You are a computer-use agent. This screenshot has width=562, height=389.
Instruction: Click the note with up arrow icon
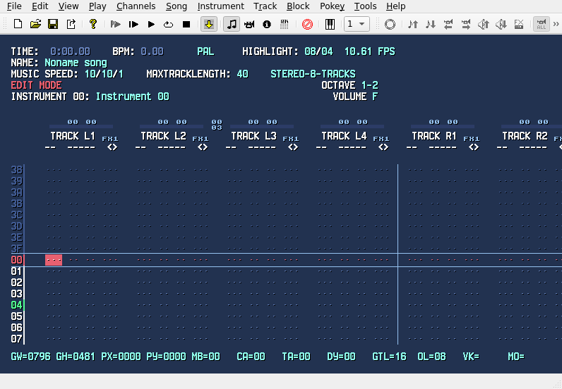(x=412, y=25)
